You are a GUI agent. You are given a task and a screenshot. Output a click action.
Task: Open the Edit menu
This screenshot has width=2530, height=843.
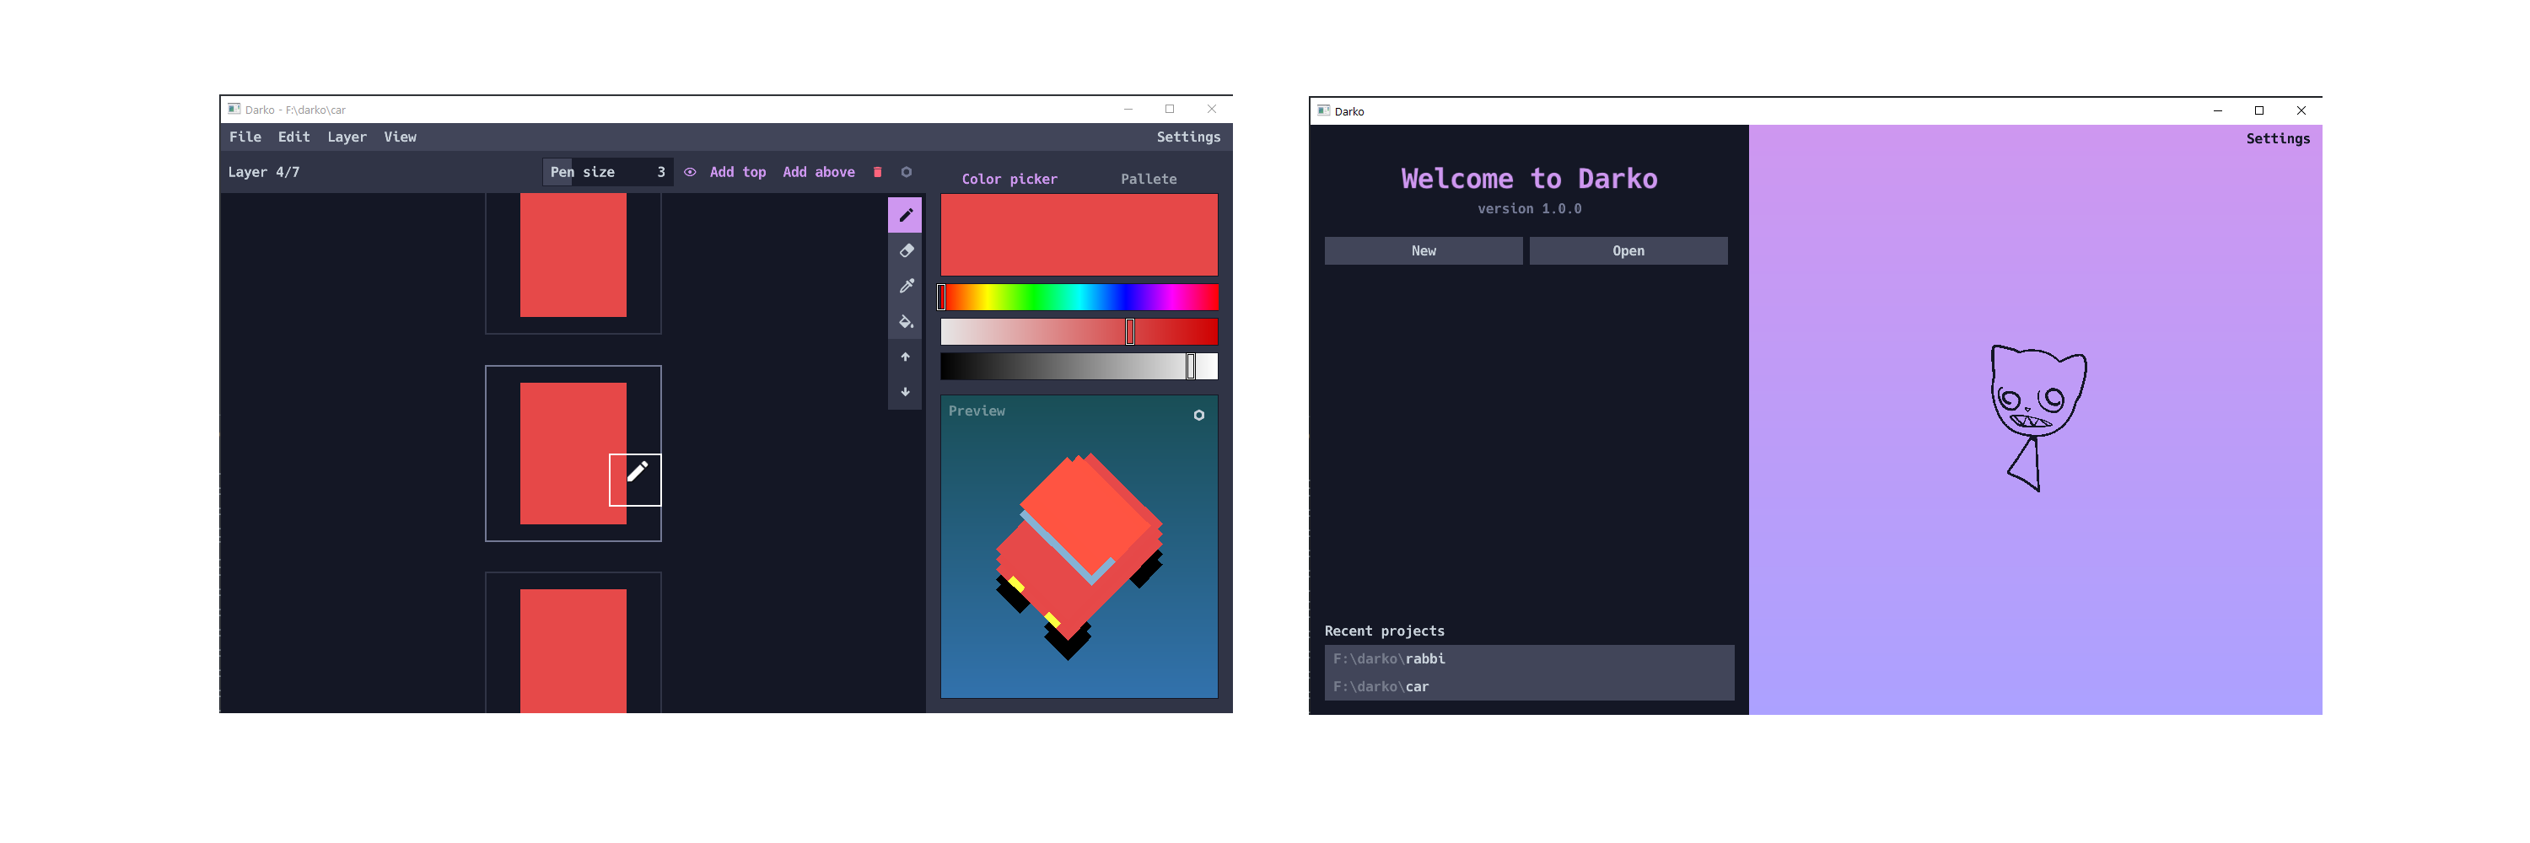(293, 137)
